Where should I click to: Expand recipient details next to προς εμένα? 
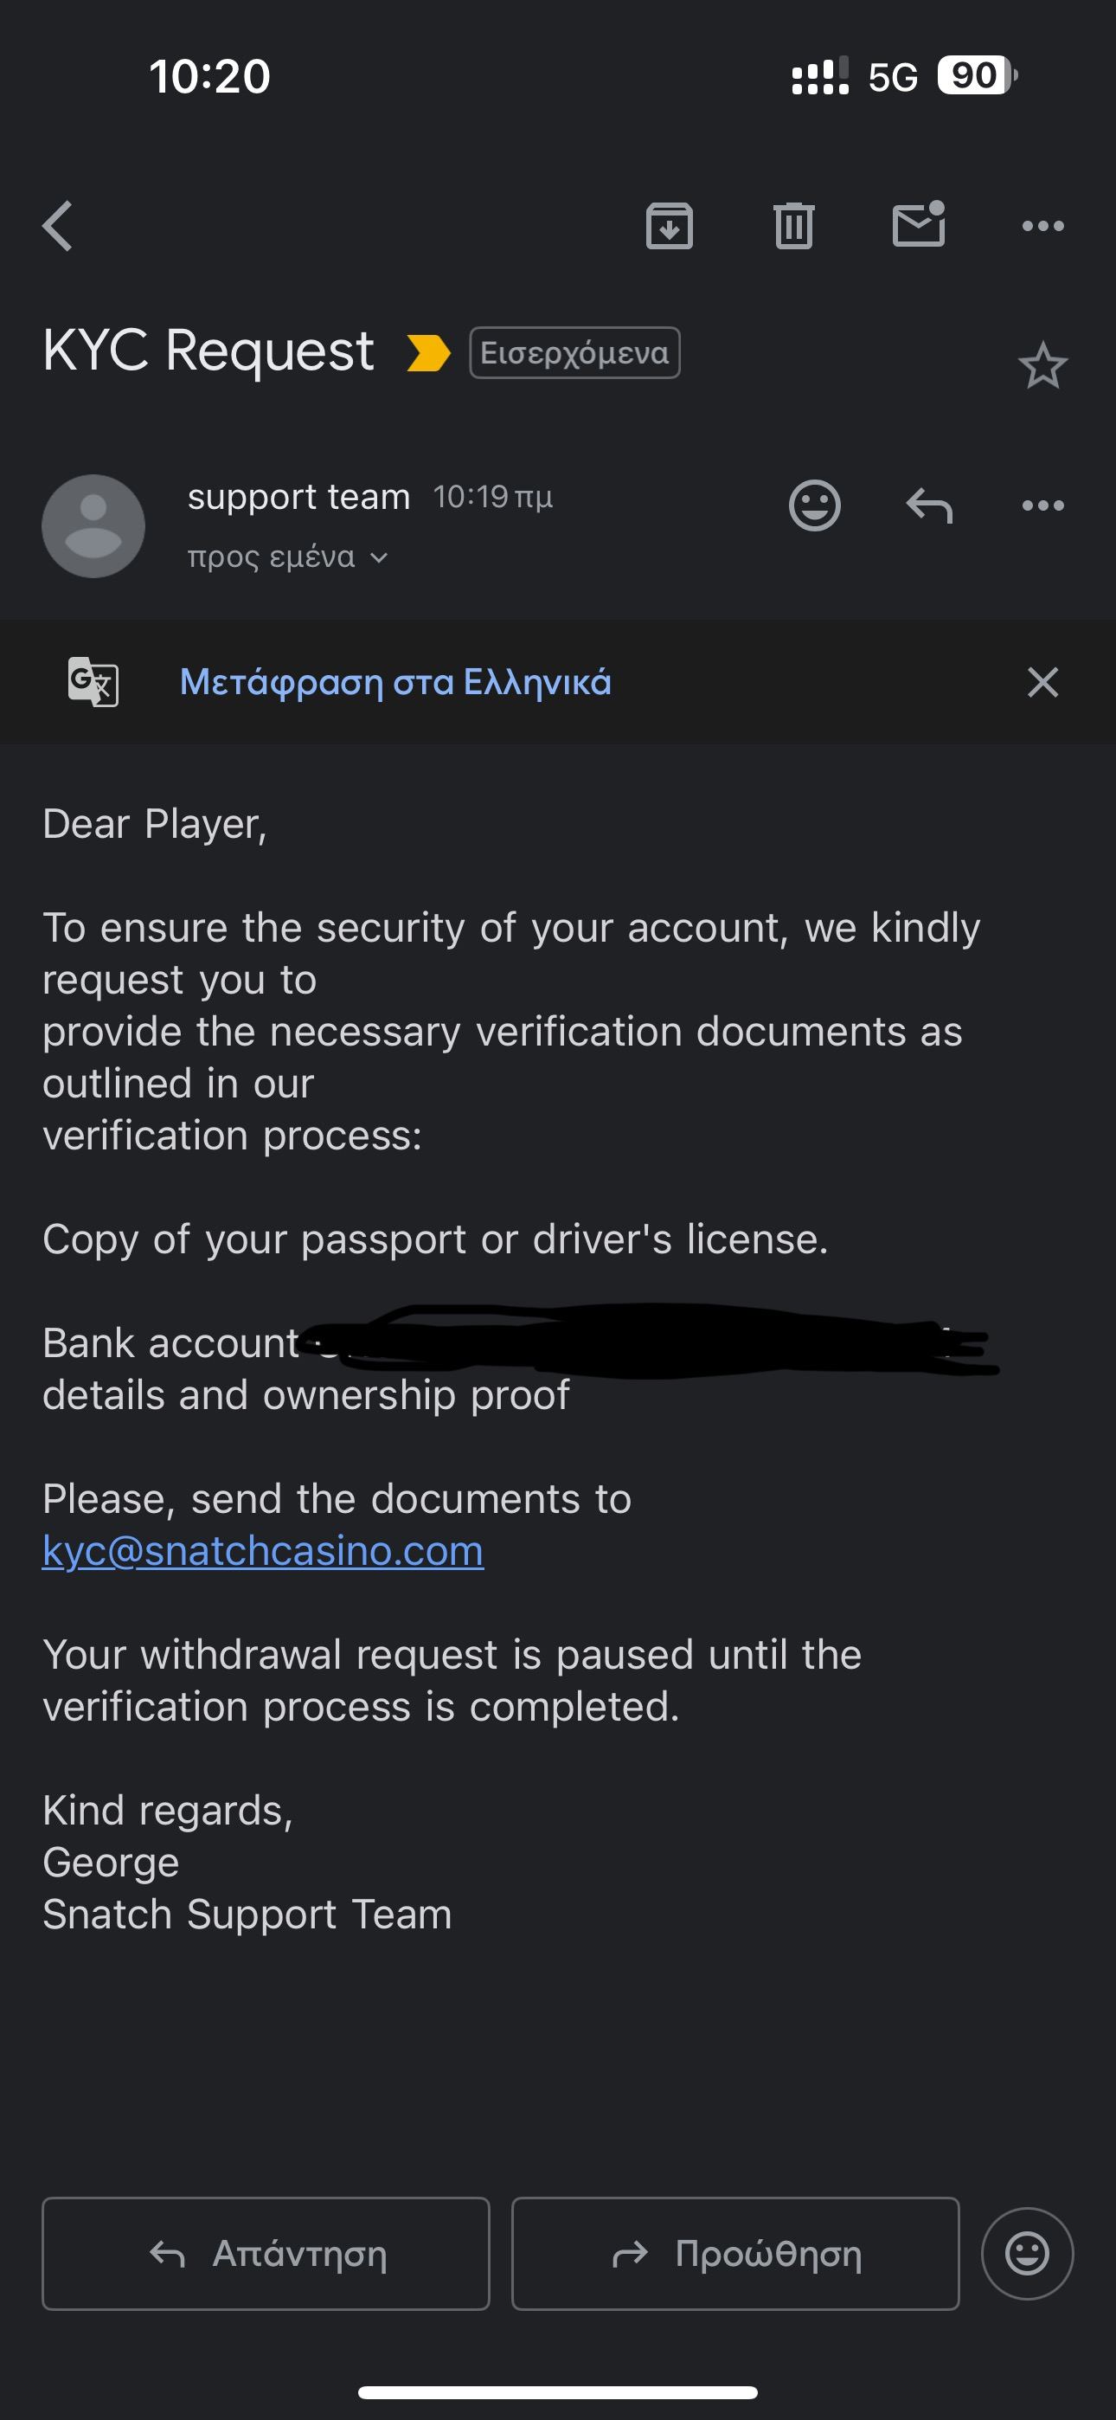pos(379,558)
